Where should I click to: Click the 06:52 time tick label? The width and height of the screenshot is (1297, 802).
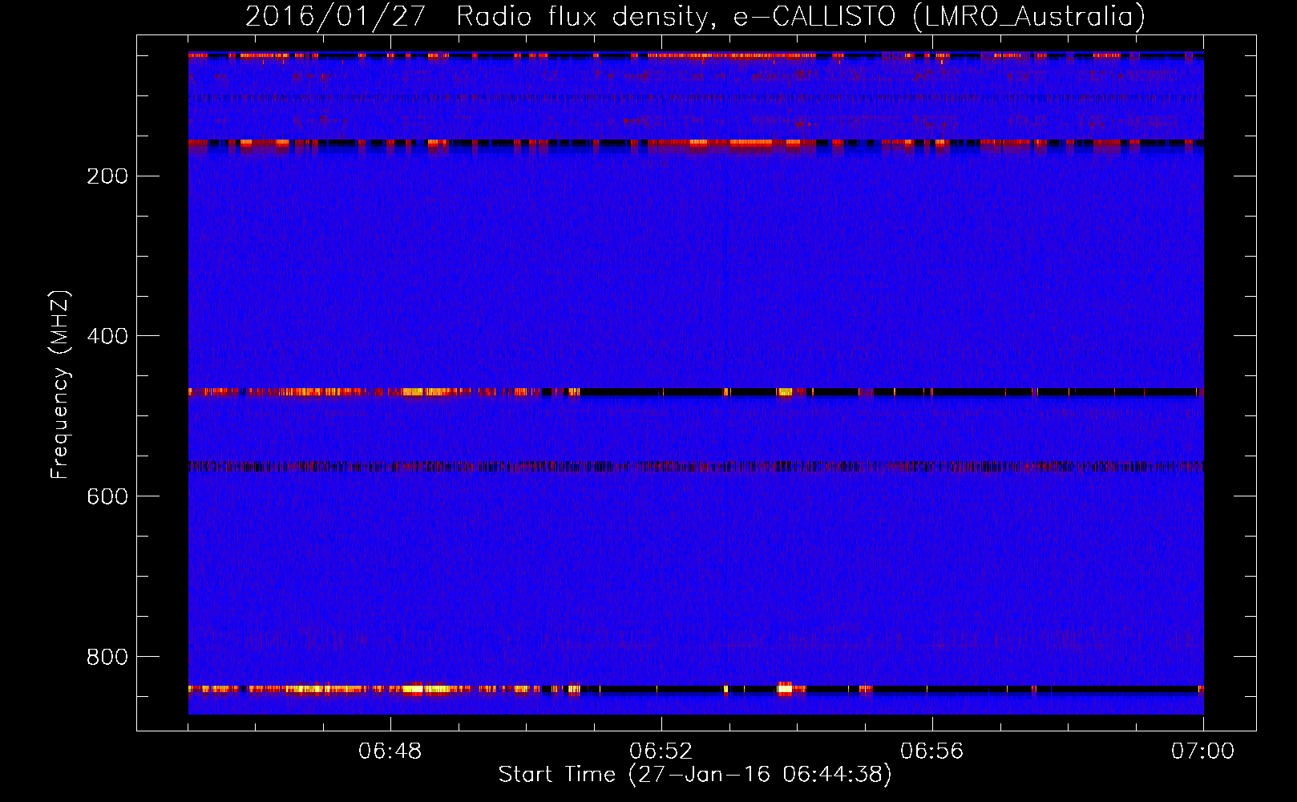661,751
